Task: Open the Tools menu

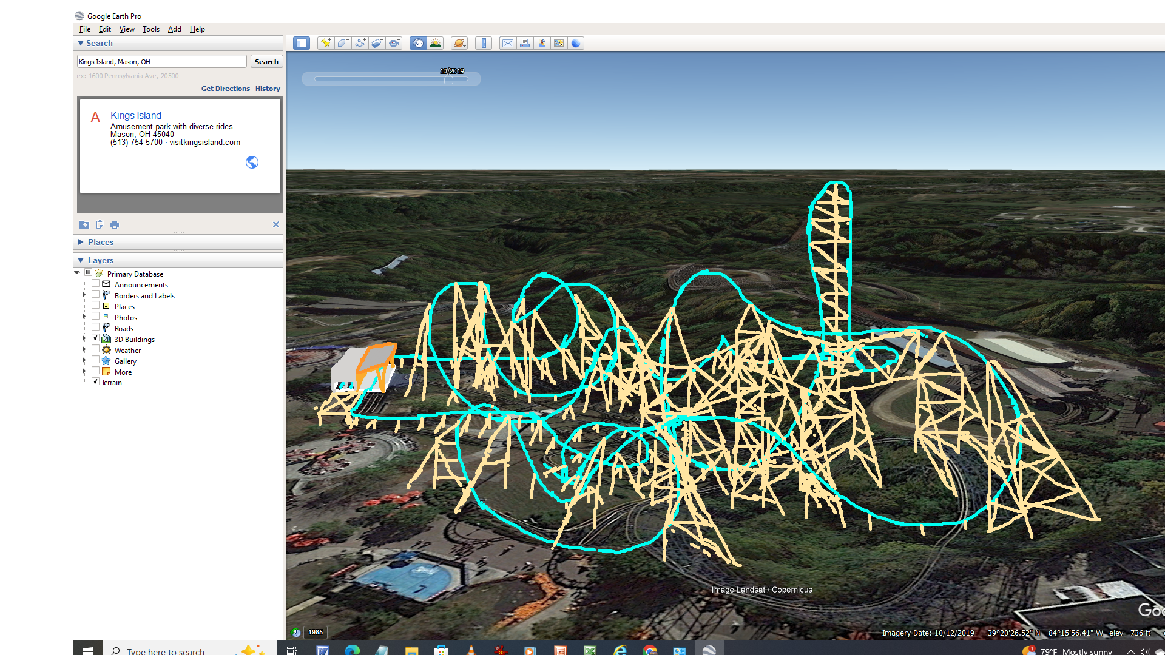Action: click(x=151, y=29)
